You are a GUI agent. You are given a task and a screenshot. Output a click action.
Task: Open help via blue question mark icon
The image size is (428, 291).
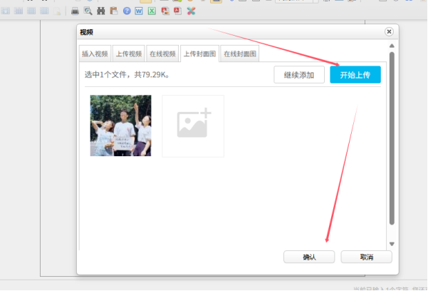tap(127, 11)
